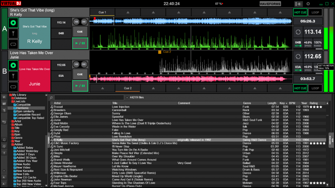Sort list by BPM column
Screen dimensions: 335x188
click(292, 103)
